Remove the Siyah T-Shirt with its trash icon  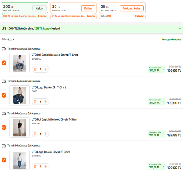tap(35, 134)
